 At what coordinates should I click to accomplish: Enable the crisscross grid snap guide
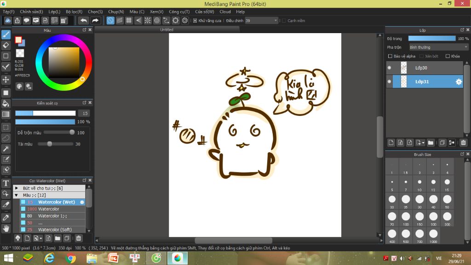[x=129, y=20]
